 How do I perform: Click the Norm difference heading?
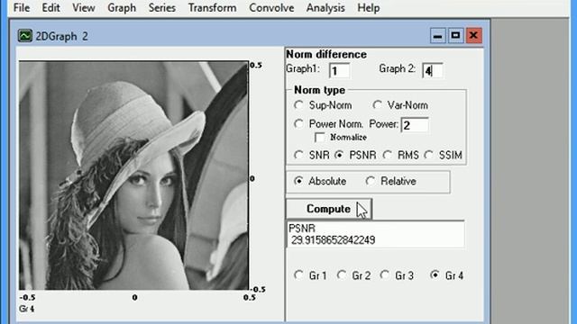point(326,54)
